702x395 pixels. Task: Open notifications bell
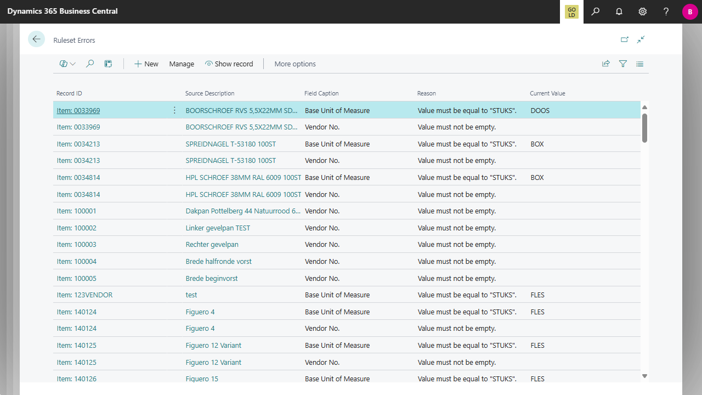point(619,12)
